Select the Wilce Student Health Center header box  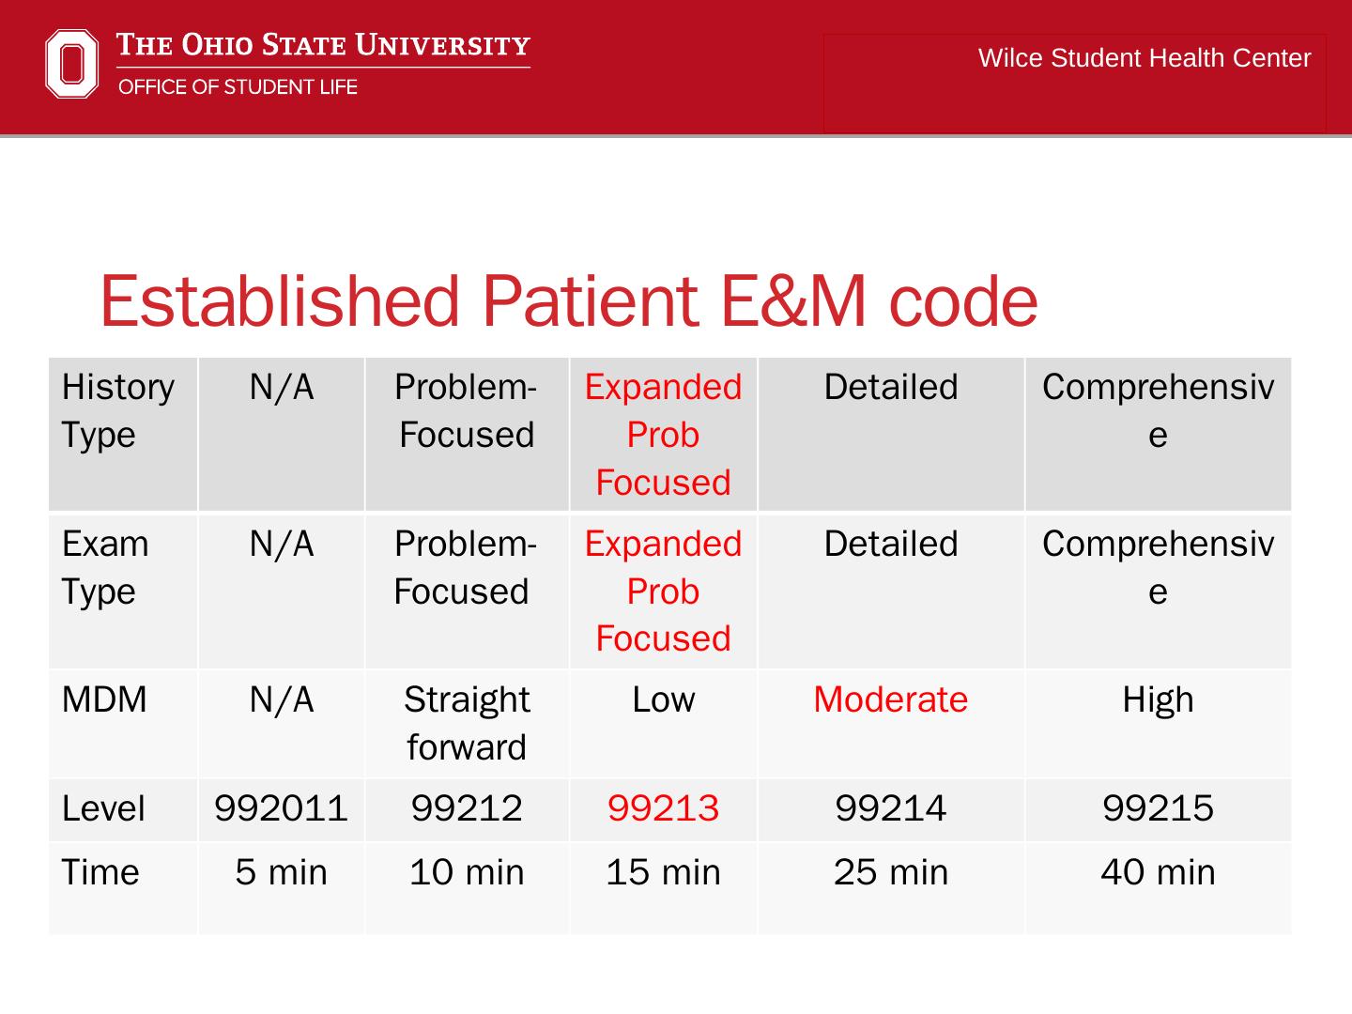[1074, 83]
